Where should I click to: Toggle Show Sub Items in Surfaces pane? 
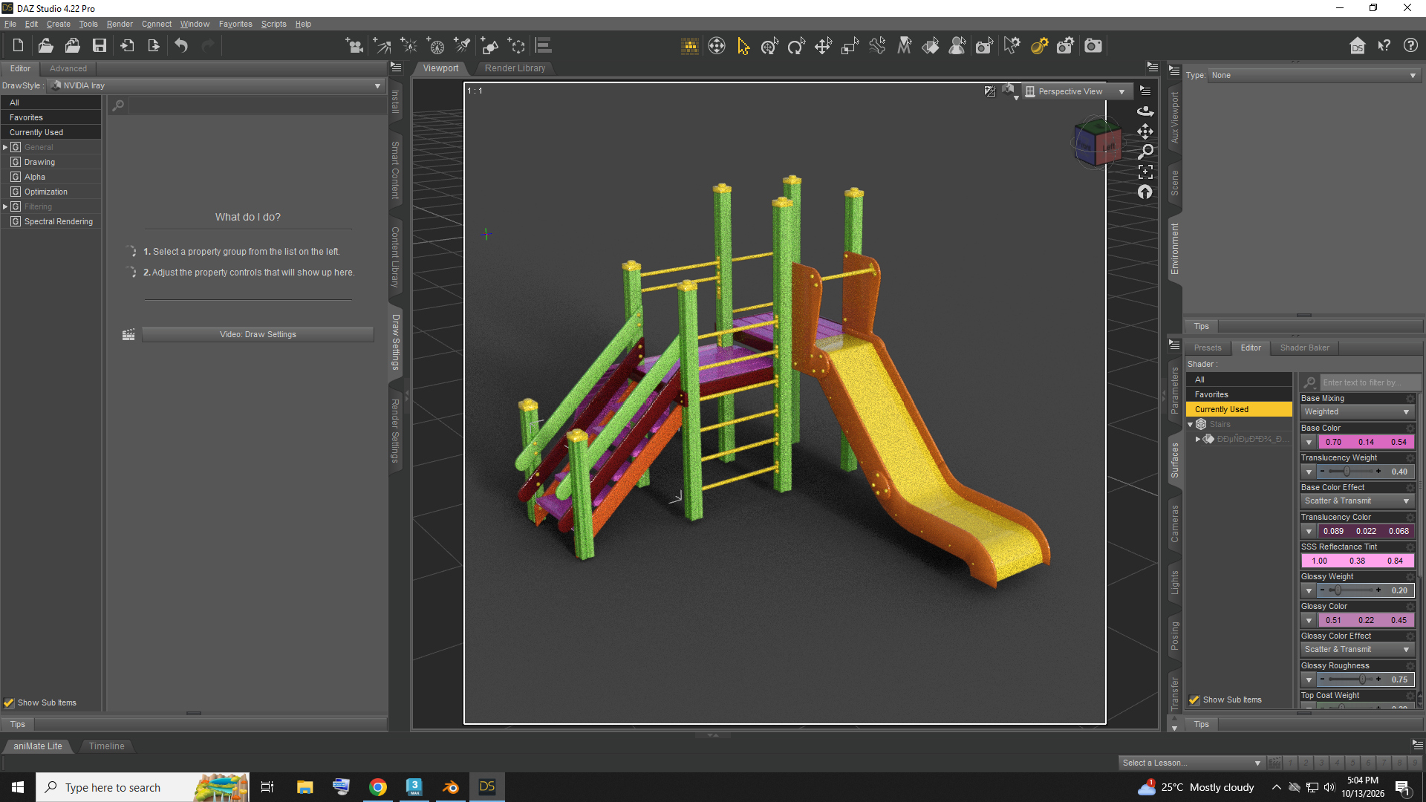pos(1194,700)
